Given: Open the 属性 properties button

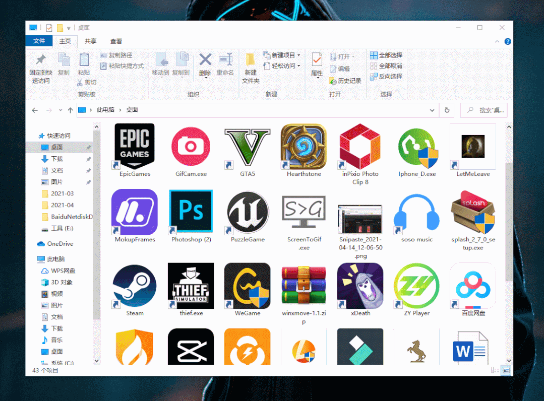Looking at the screenshot, I should 317,65.
